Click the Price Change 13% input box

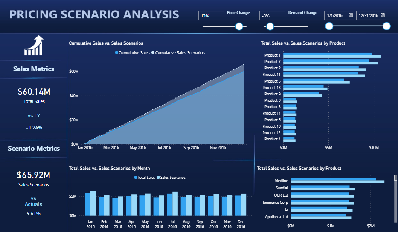pyautogui.click(x=211, y=16)
